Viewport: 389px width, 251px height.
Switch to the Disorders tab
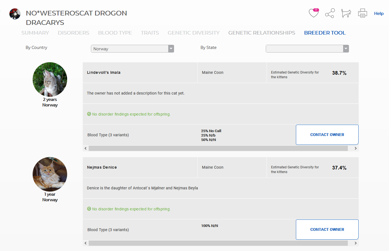[x=73, y=33]
